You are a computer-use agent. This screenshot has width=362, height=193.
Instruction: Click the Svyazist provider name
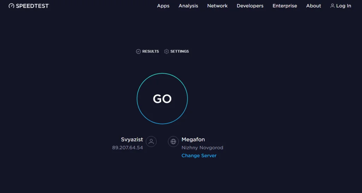[x=132, y=140]
